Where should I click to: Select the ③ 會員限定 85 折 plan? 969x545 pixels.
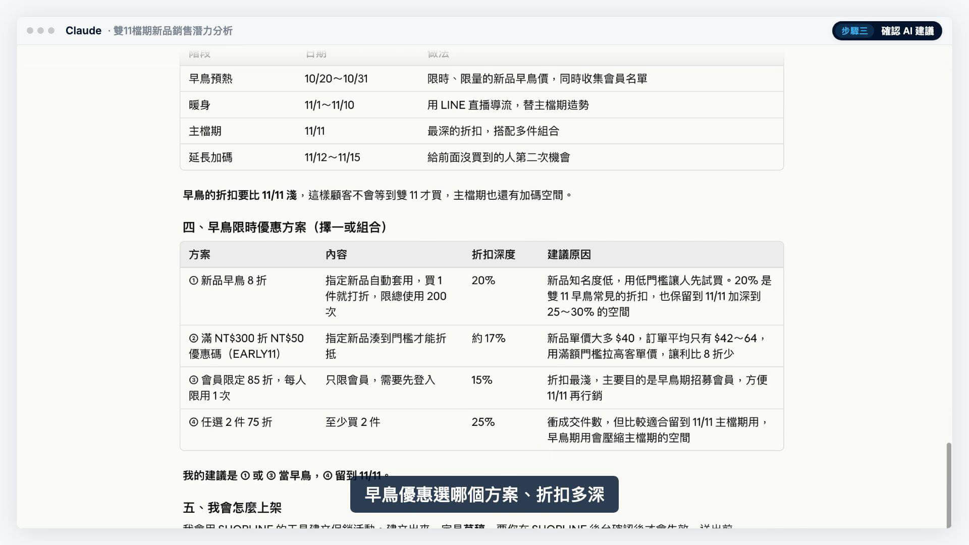247,388
